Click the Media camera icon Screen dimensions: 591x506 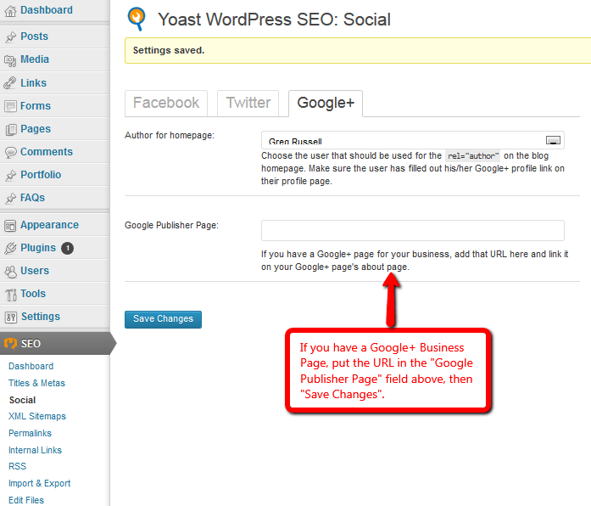click(x=10, y=60)
